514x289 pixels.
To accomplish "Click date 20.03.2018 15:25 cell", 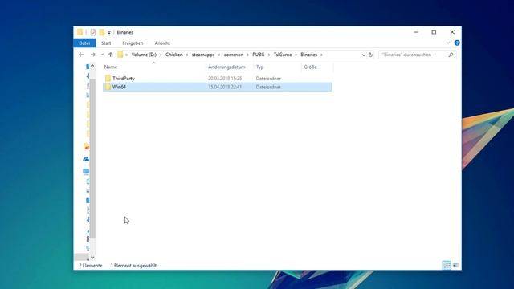I will coord(225,79).
